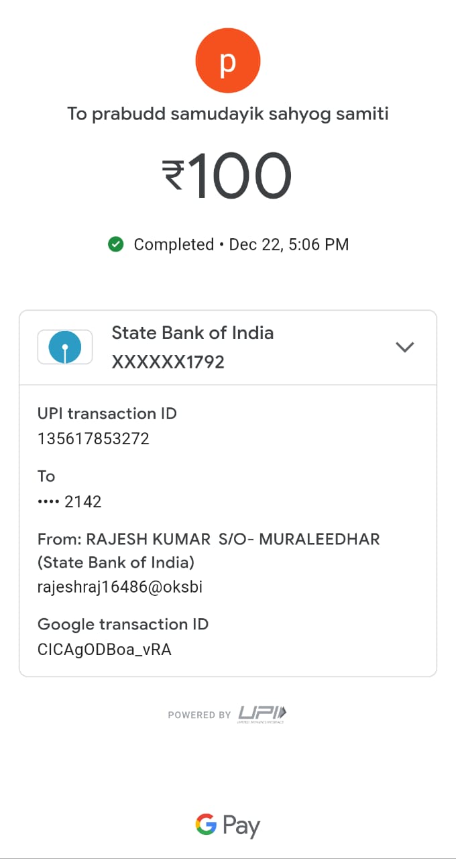Image resolution: width=456 pixels, height=859 pixels.
Task: Tap the orange "p" recipient avatar
Action: click(x=228, y=62)
